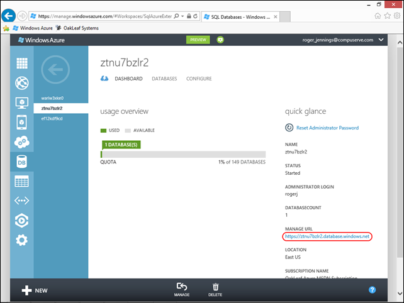The height and width of the screenshot is (303, 404).
Task: Click the green feedback icon next to Preview
Action: pyautogui.click(x=220, y=40)
